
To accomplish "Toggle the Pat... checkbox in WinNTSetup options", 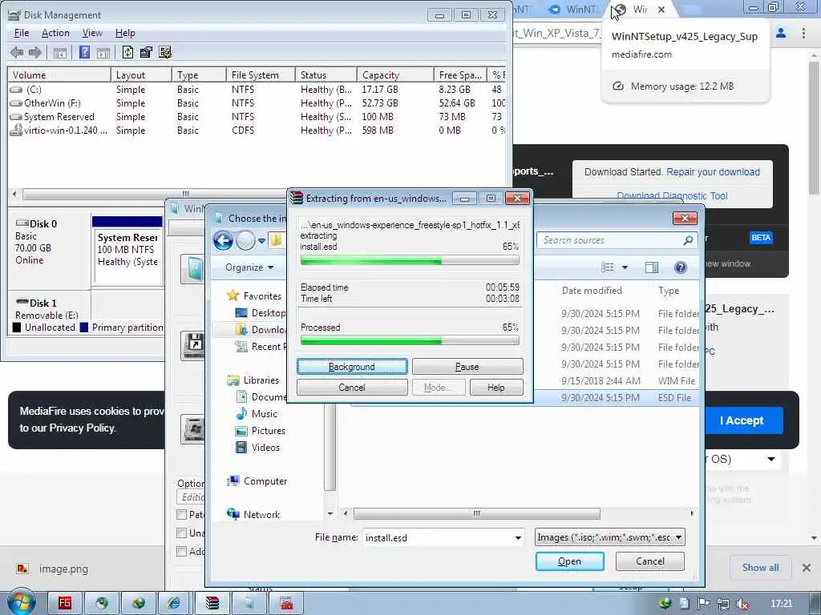I will [x=182, y=515].
